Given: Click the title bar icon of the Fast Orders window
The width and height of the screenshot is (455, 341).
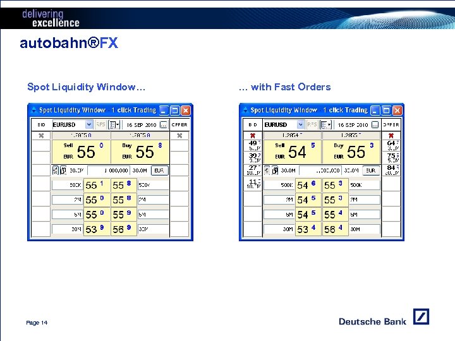Looking at the screenshot, I should pyautogui.click(x=245, y=110).
